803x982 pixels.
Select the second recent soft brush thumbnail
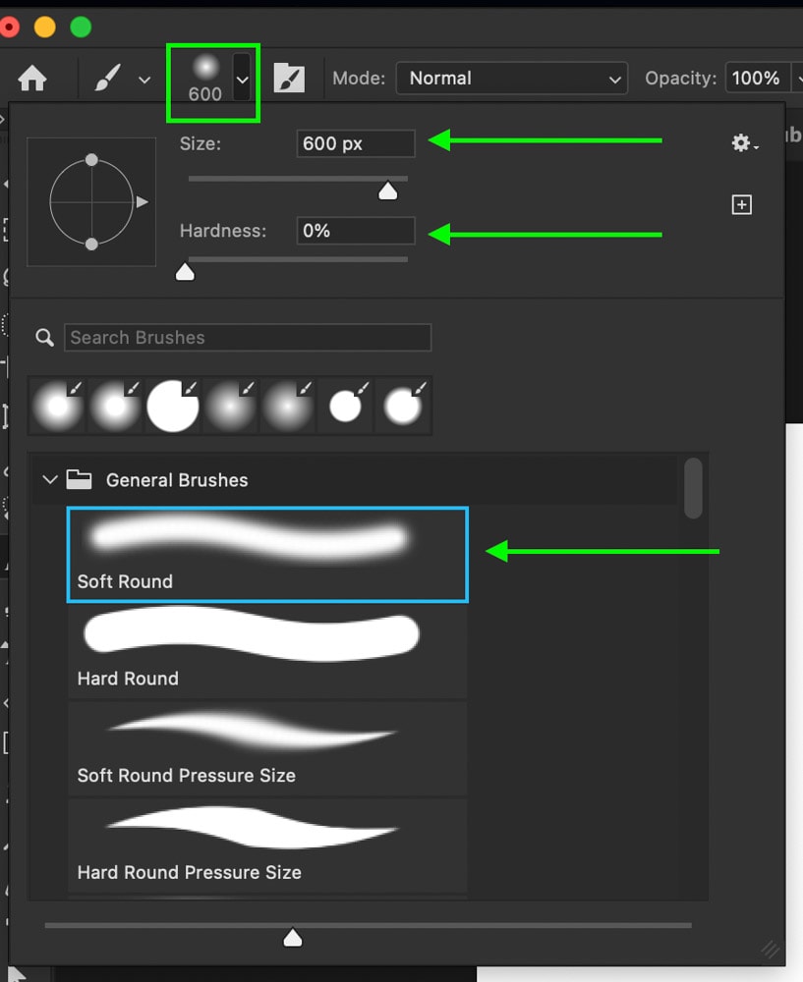115,406
